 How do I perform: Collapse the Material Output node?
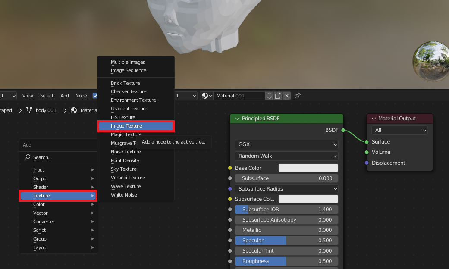(373, 119)
